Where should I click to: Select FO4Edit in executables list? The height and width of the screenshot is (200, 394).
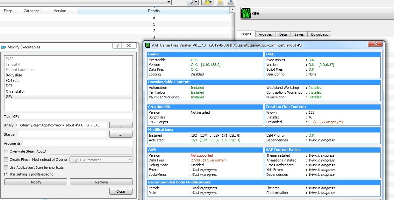[68, 81]
